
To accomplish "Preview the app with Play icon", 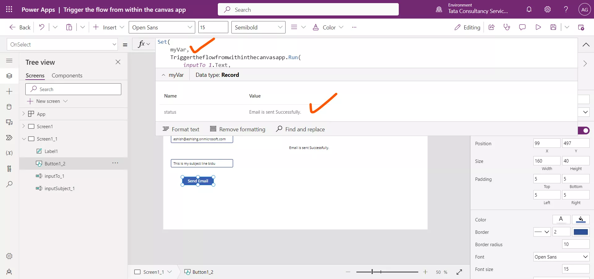I will click(x=538, y=27).
